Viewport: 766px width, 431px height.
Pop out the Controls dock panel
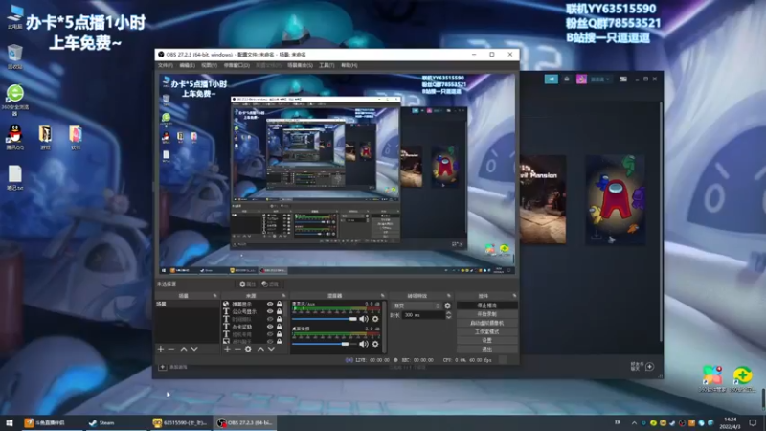point(514,296)
